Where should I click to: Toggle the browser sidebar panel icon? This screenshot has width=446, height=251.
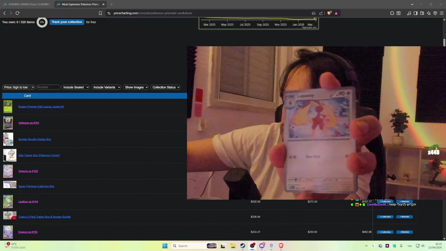coord(415,13)
